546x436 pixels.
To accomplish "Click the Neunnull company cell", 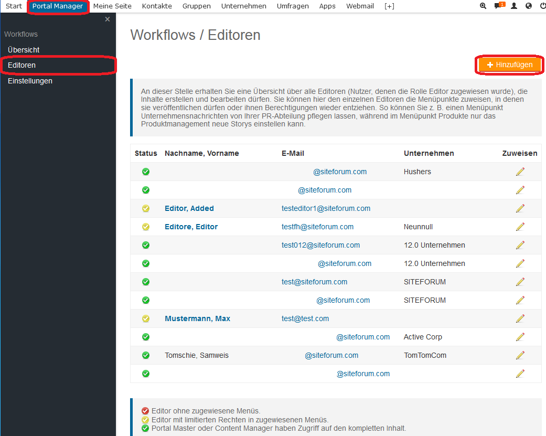I will click(x=418, y=227).
